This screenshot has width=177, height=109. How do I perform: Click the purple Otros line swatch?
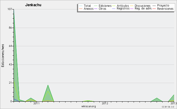coord(96,9)
